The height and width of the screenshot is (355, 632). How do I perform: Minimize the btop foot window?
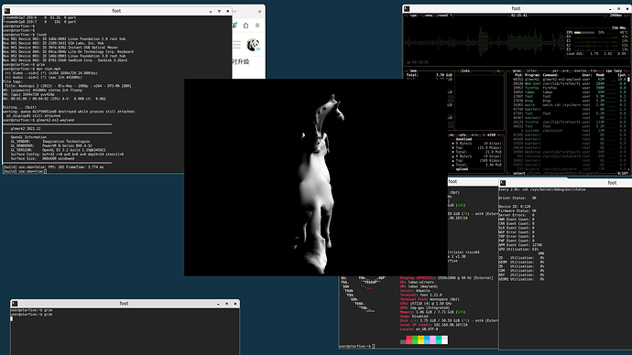coord(610,8)
